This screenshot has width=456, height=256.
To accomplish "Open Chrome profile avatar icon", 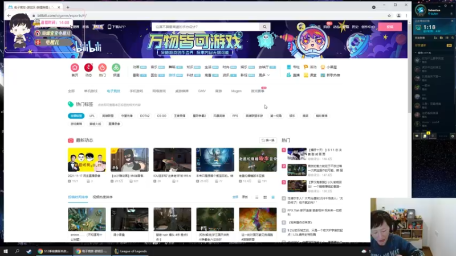I will 398,16.
